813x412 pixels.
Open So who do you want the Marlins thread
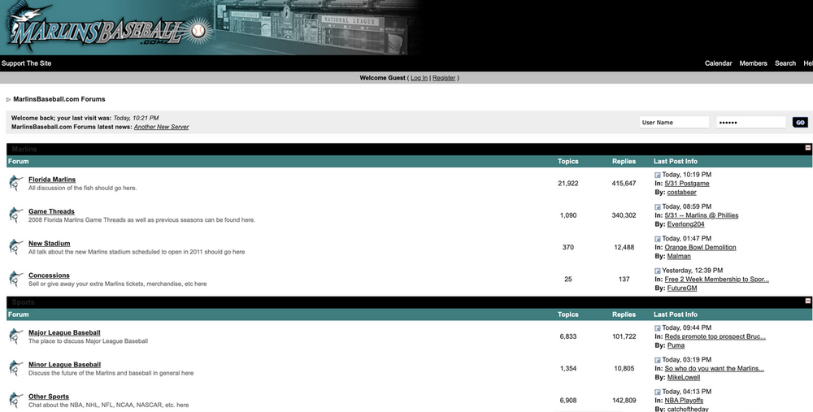point(714,368)
